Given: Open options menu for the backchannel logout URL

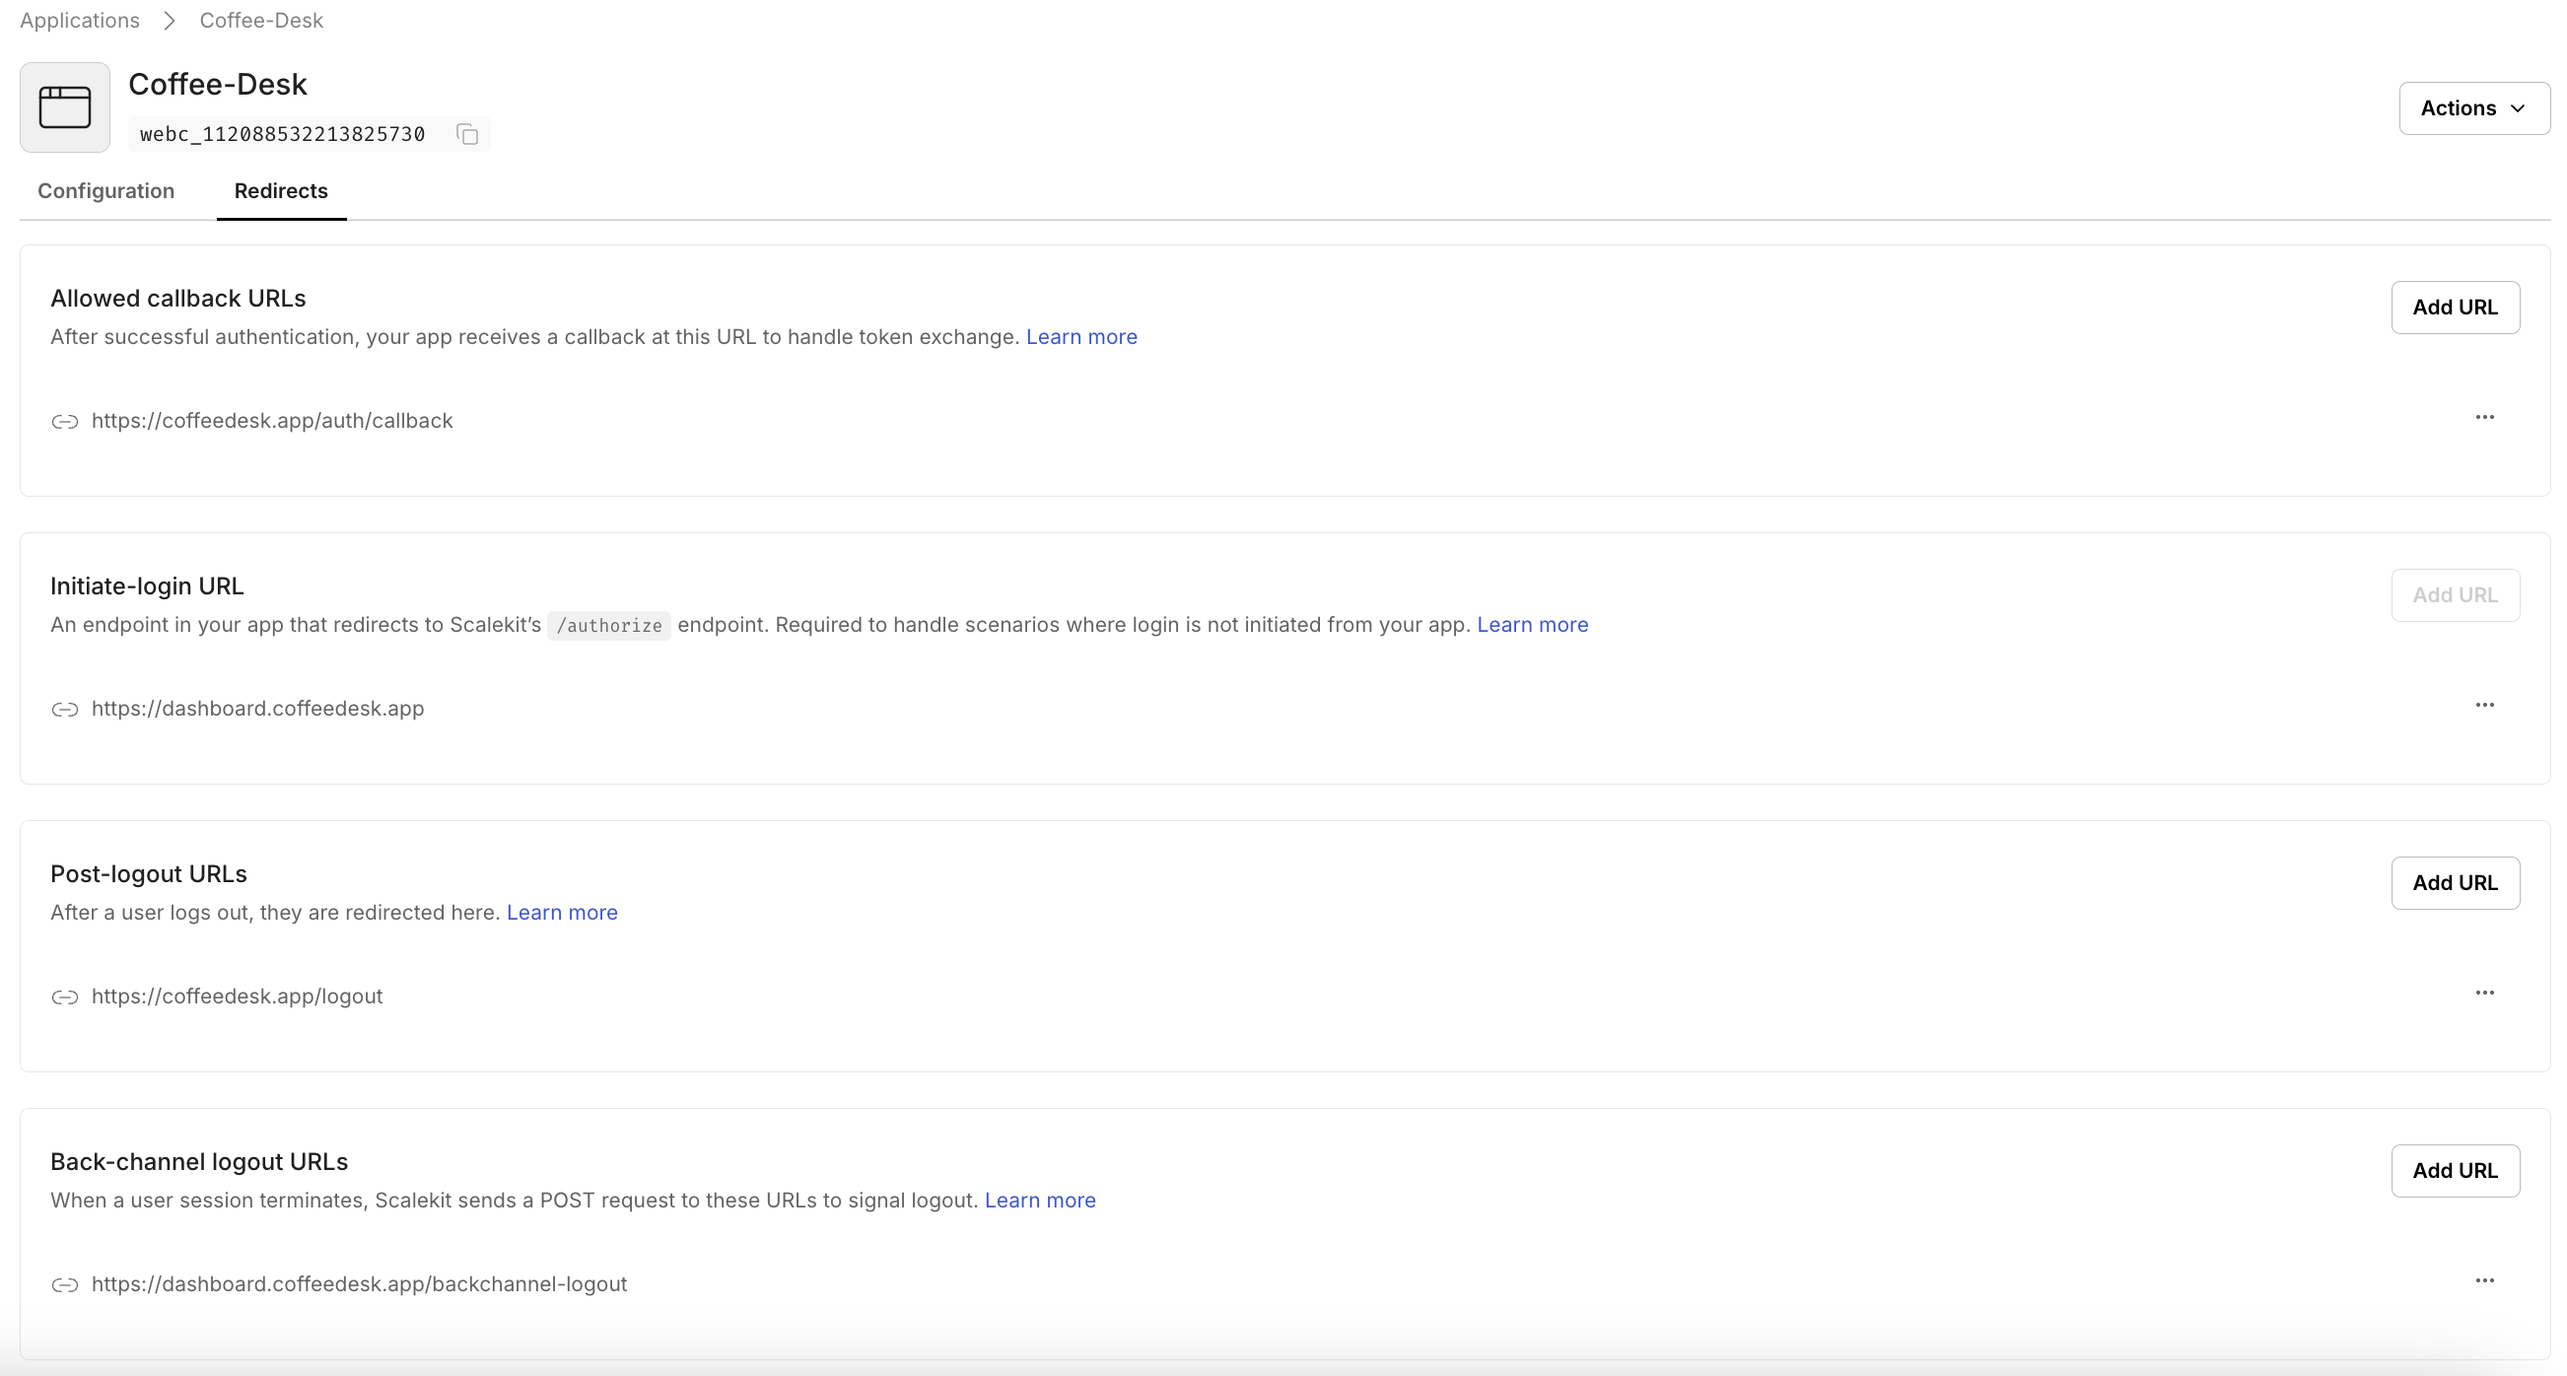Looking at the screenshot, I should 2485,1281.
